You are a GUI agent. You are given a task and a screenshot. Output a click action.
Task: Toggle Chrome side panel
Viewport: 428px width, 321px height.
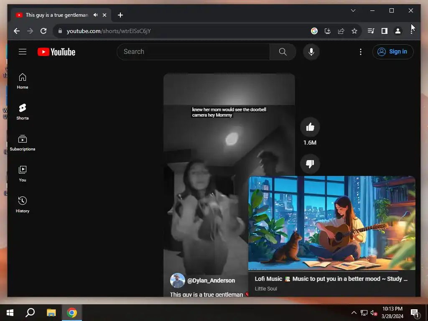(x=385, y=31)
